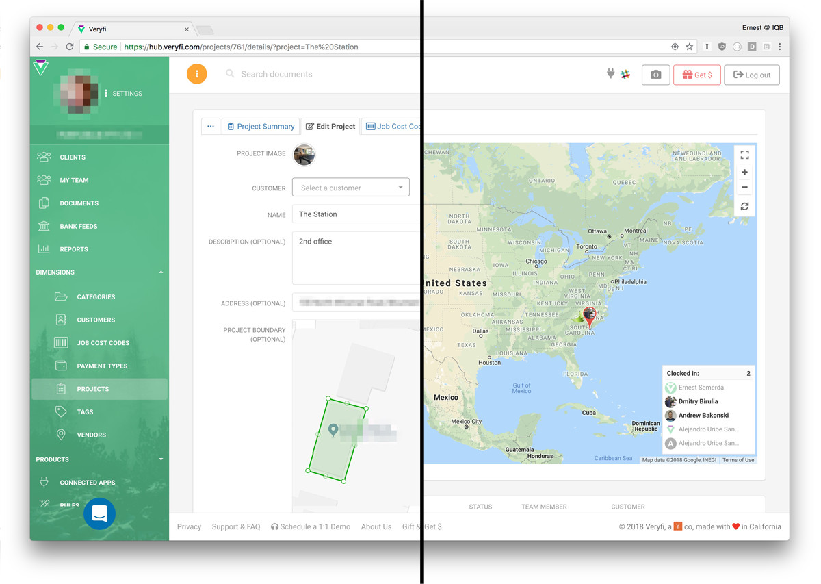
Task: Open Chrome's three-dot menu
Action: [x=779, y=47]
